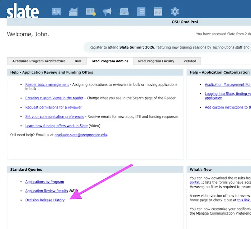
Task: Open the Logging into Slate help link
Action: click(x=228, y=96)
